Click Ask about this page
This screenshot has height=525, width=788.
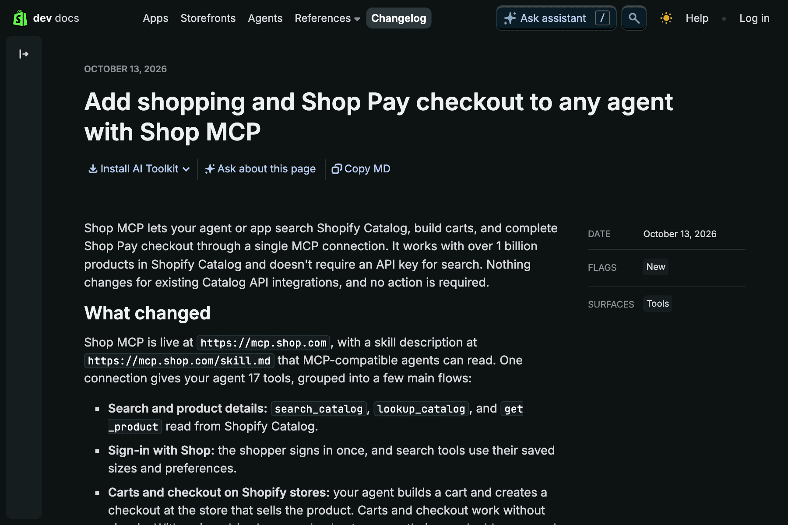tap(260, 169)
